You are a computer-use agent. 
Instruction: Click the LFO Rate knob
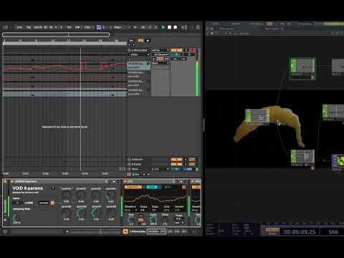[131, 219]
